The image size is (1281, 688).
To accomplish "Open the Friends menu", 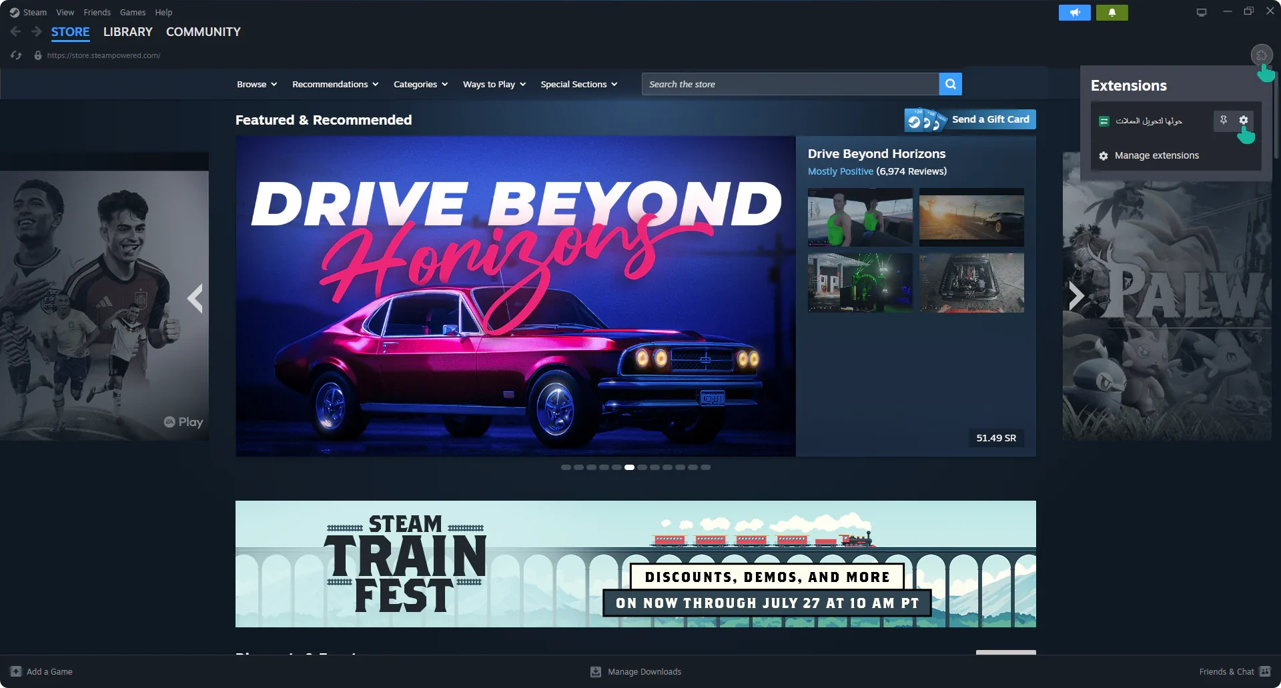I will [x=97, y=13].
